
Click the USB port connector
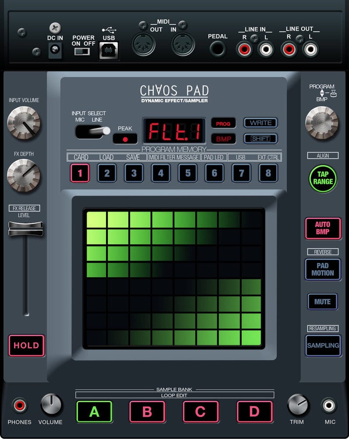coord(109,50)
